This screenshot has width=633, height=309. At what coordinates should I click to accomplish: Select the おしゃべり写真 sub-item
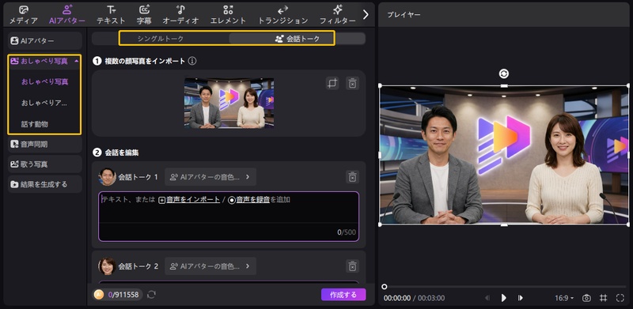[x=45, y=82]
